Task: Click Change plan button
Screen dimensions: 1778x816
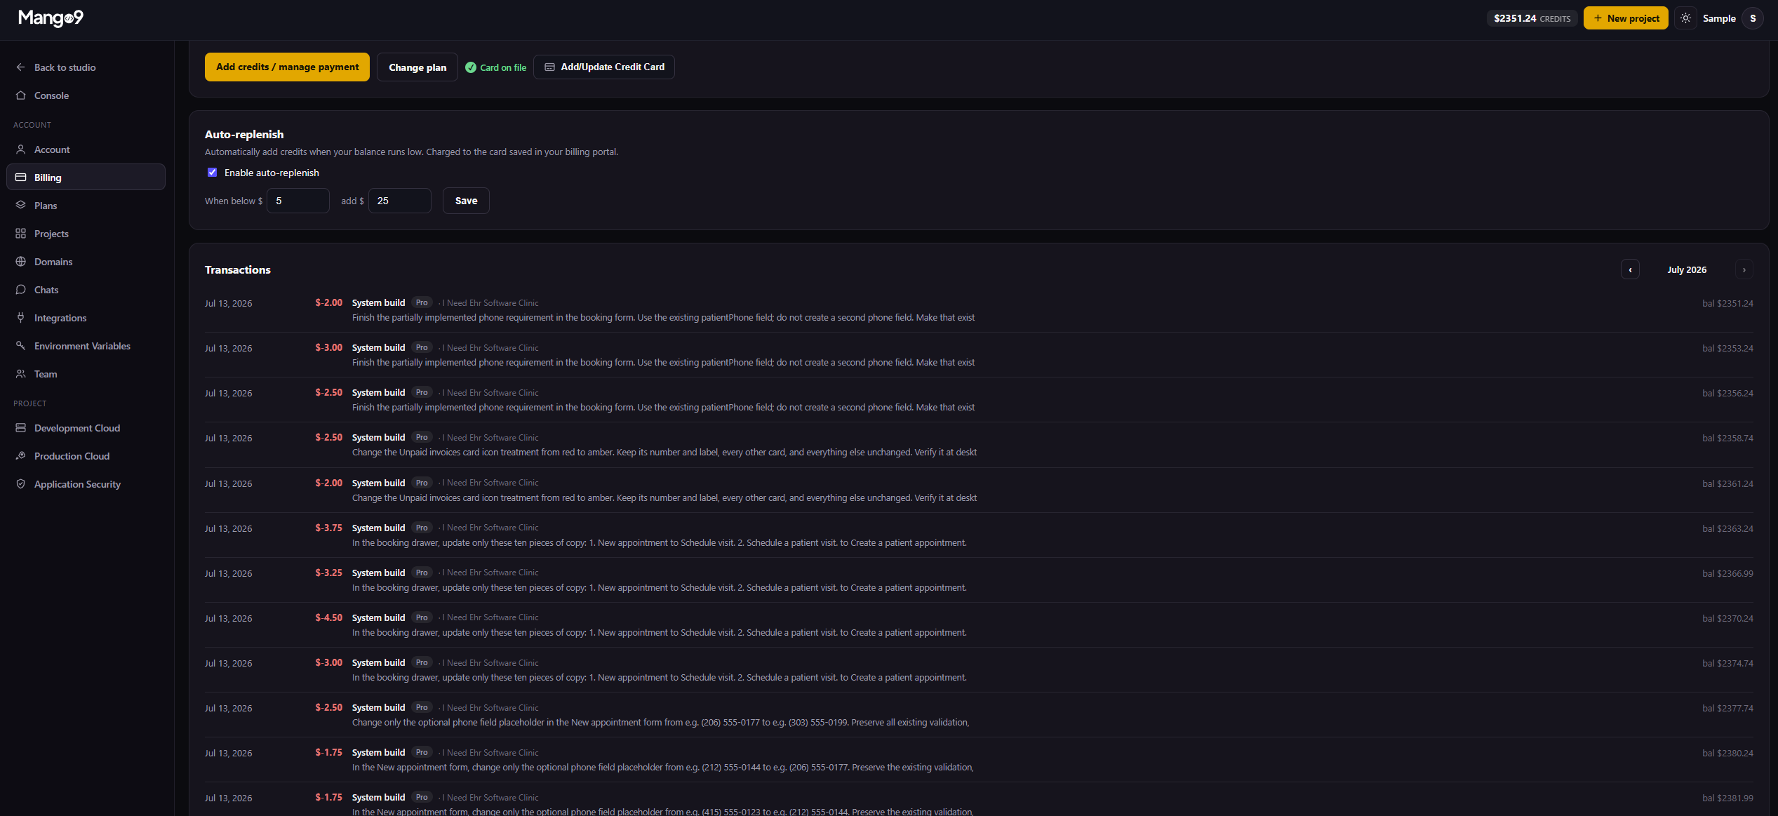Action: click(417, 67)
